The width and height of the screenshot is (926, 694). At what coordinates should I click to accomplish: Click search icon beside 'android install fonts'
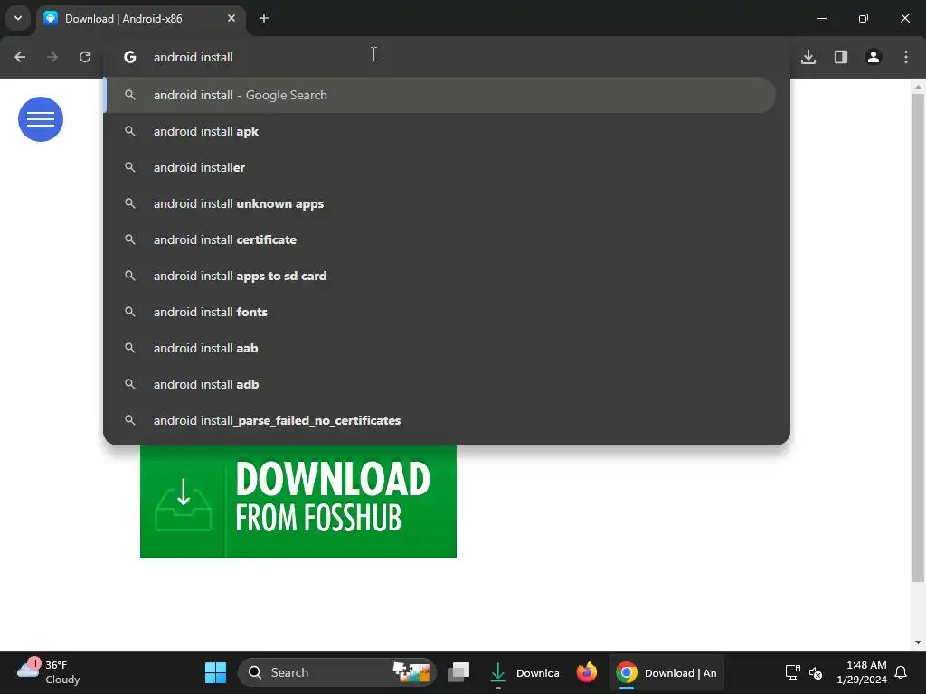click(130, 312)
